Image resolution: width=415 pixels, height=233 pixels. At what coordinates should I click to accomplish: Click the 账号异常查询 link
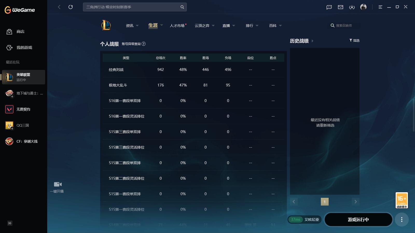point(131,44)
